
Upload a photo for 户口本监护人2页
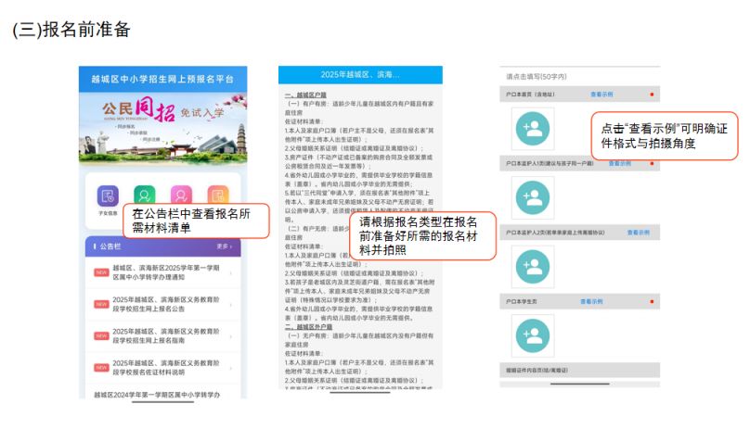tap(533, 267)
